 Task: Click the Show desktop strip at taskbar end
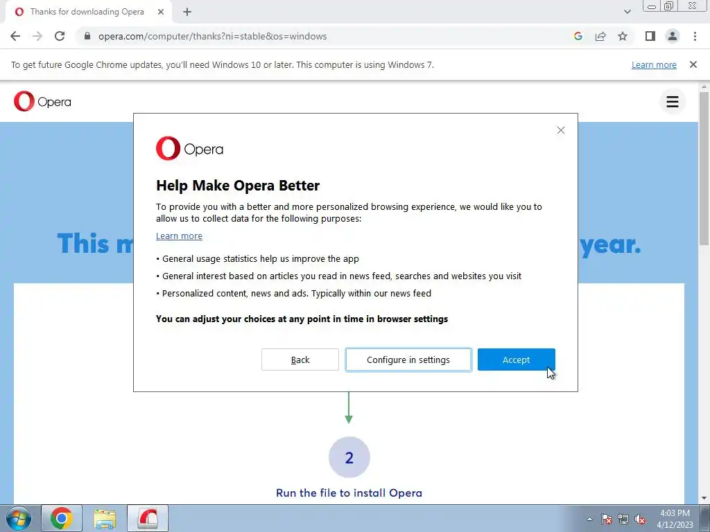click(x=705, y=518)
